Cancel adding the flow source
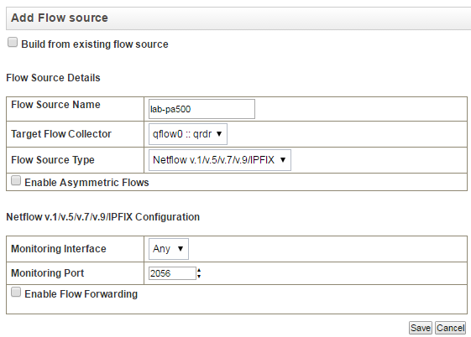This screenshot has height=337, width=471. click(450, 328)
